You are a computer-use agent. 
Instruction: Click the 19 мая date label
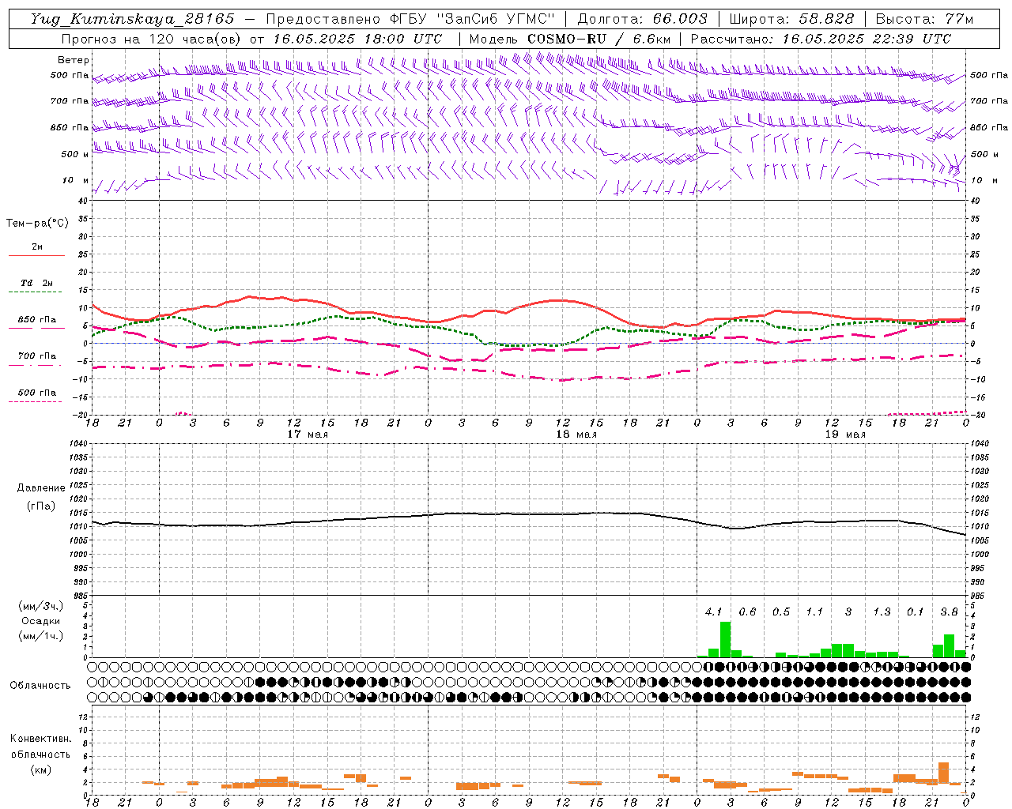[x=845, y=435]
